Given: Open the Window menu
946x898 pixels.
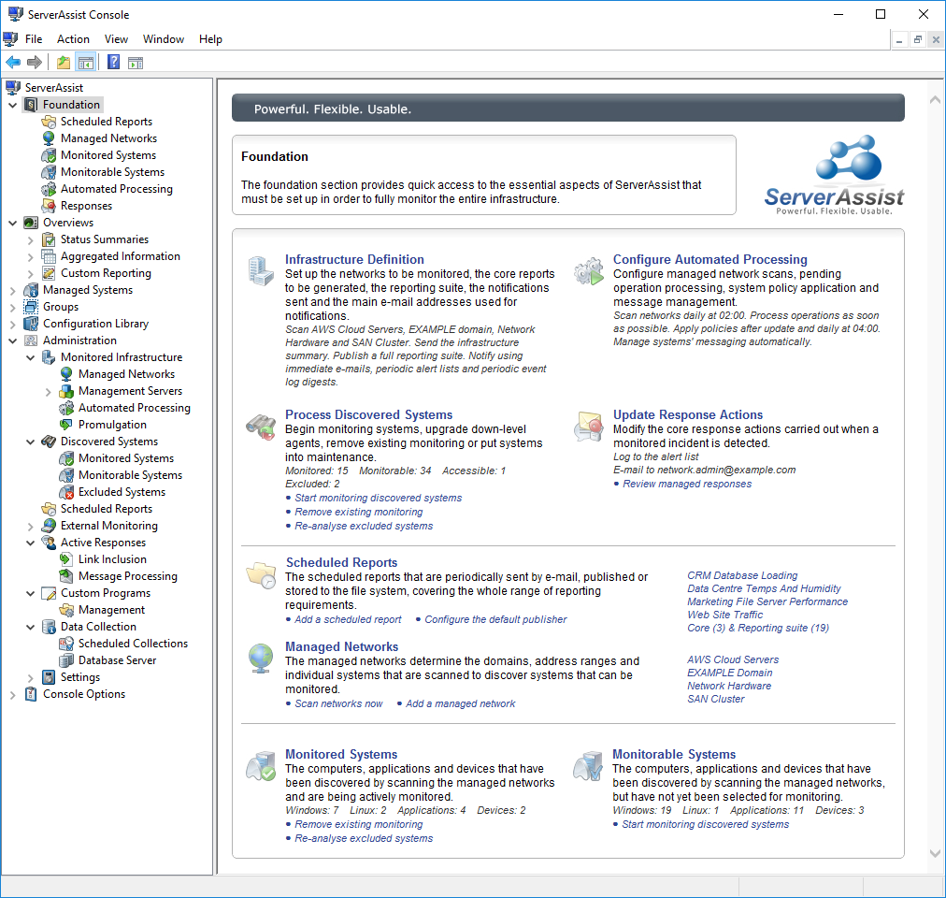Looking at the screenshot, I should [164, 39].
